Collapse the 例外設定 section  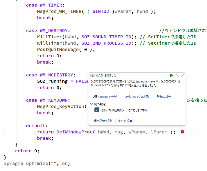(91, 104)
